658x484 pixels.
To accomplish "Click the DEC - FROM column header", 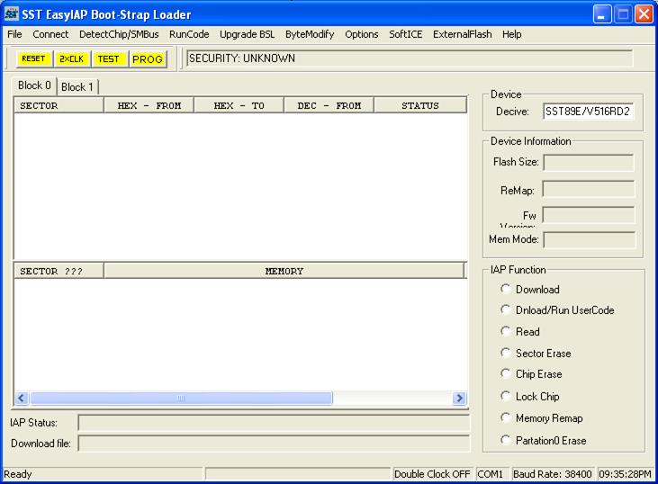I will coord(329,105).
